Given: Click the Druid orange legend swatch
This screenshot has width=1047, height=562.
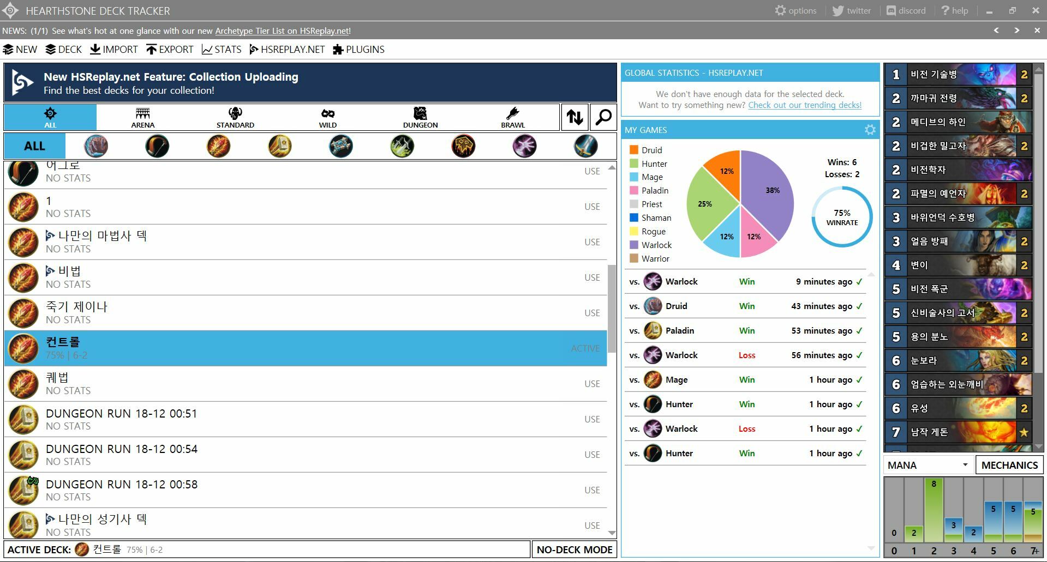Looking at the screenshot, I should [634, 150].
